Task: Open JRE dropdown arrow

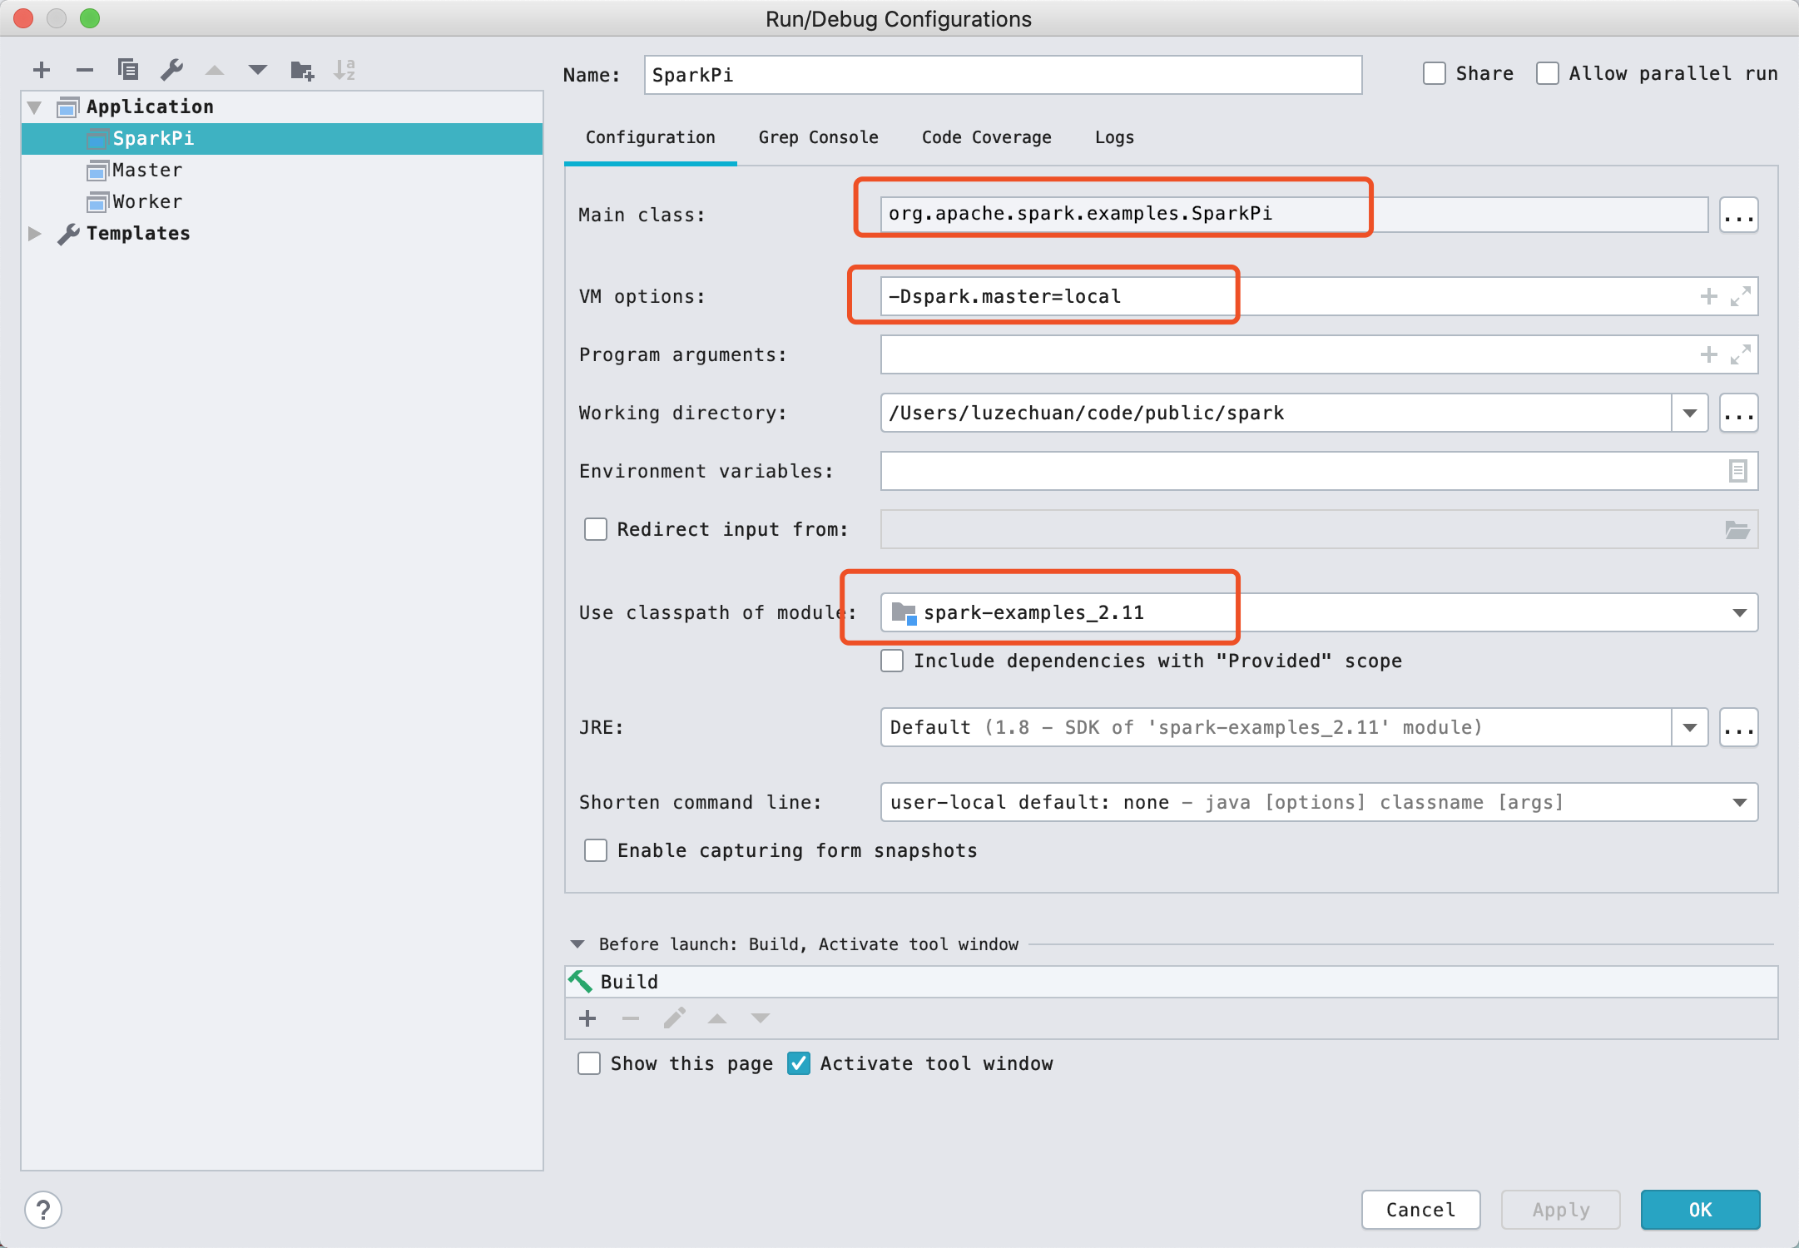Action: pos(1690,728)
